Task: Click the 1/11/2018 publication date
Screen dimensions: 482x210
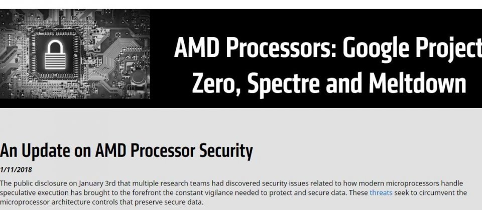Action: tap(16, 169)
